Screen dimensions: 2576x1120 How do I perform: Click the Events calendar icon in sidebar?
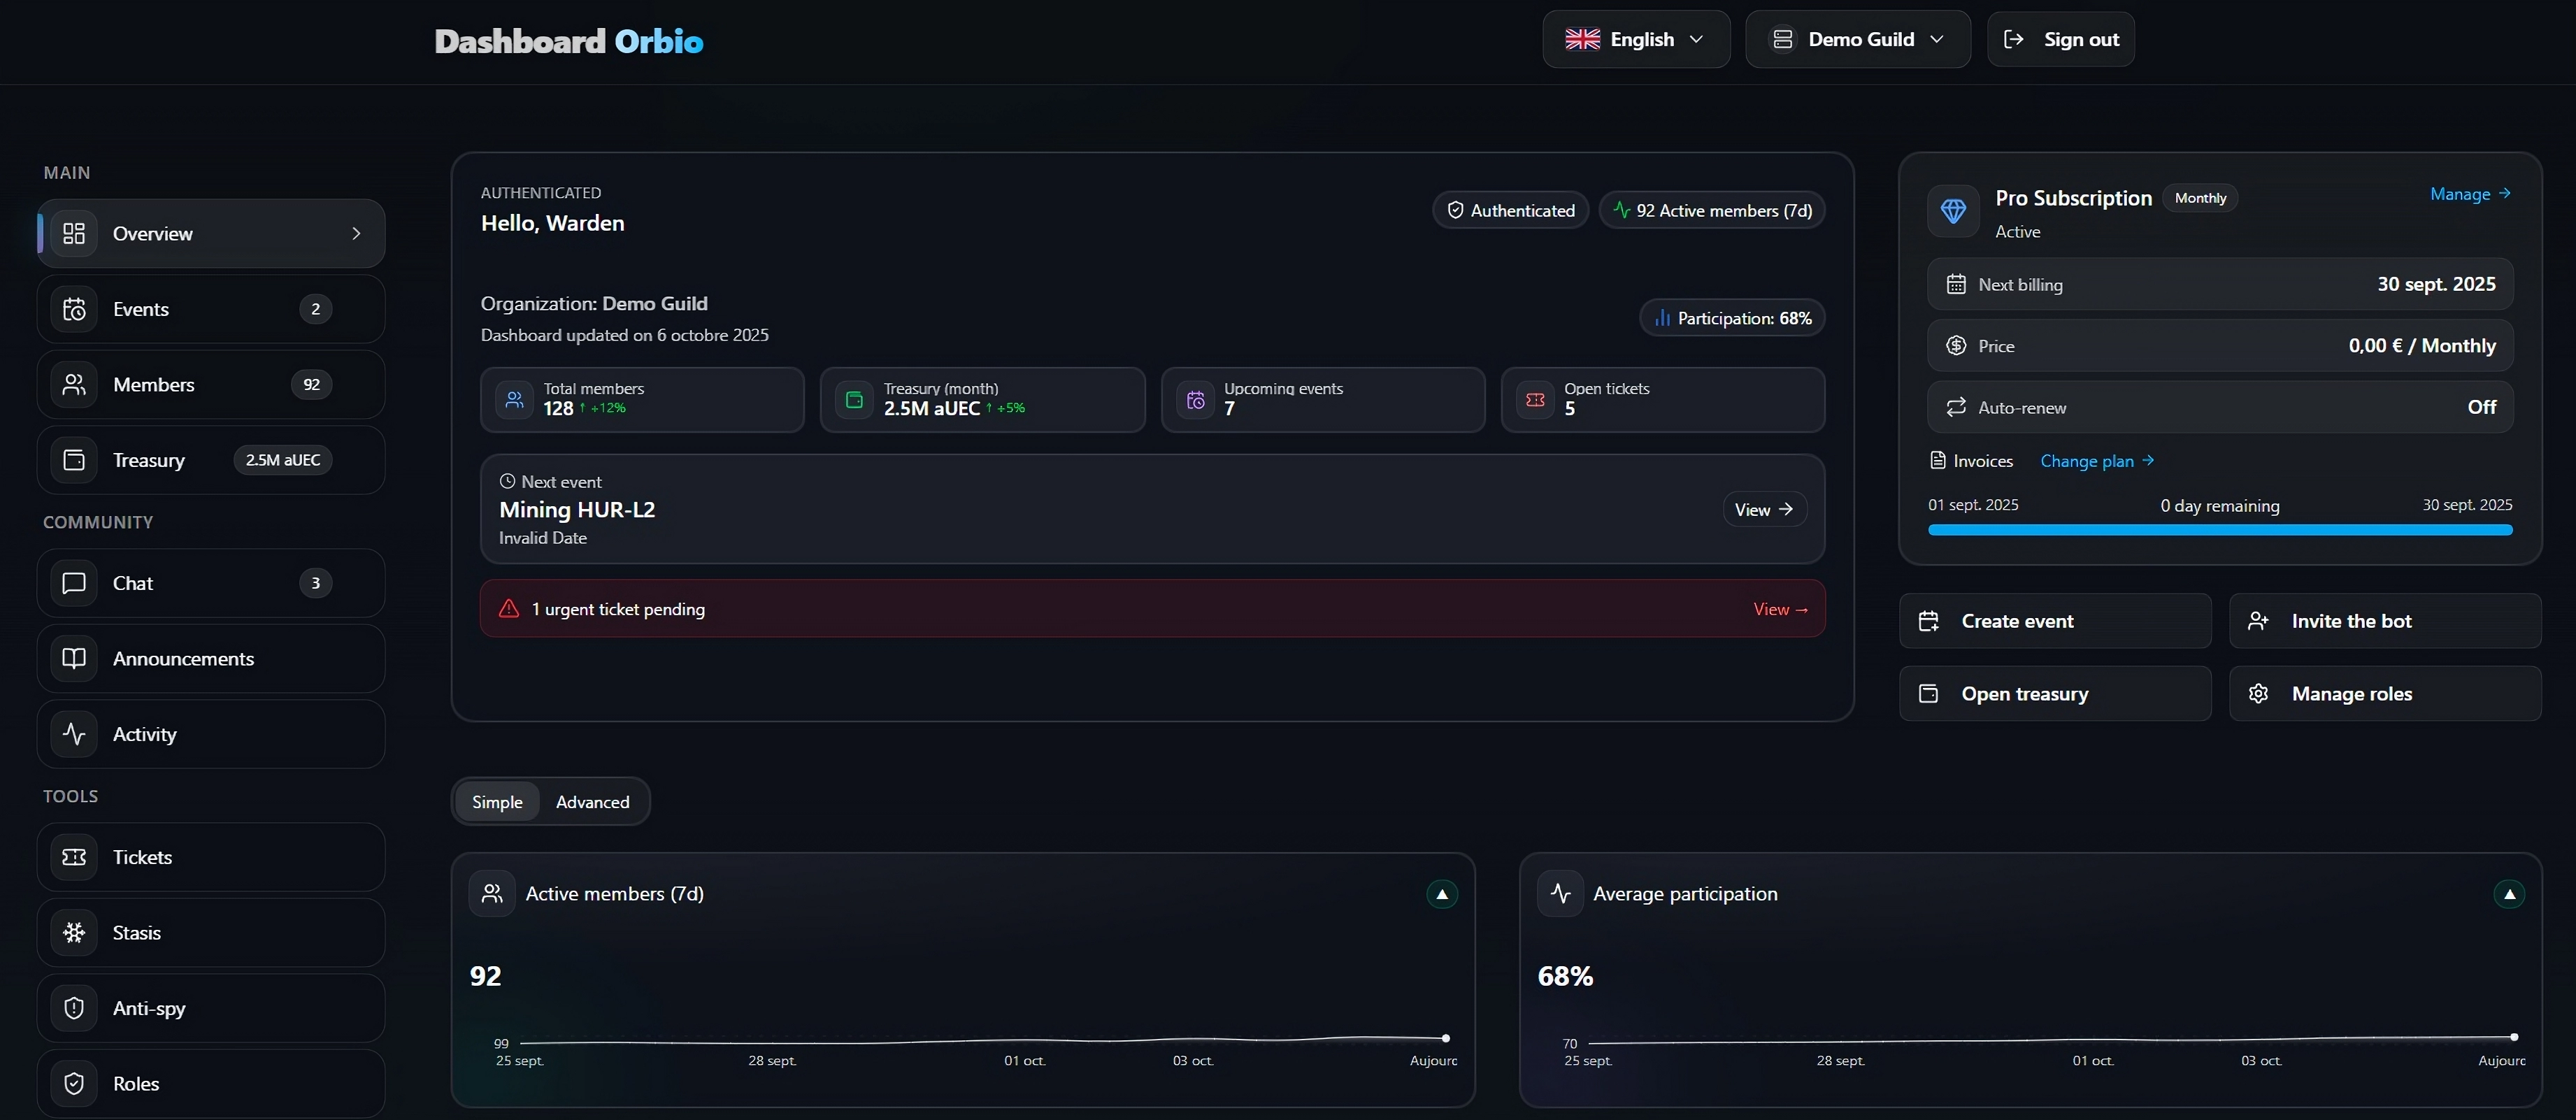point(74,309)
